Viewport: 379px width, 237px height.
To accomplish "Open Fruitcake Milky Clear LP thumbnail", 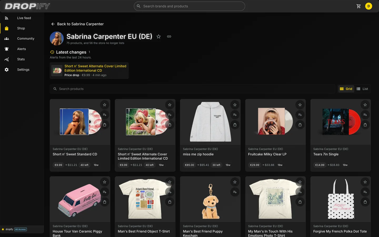I will (x=275, y=122).
